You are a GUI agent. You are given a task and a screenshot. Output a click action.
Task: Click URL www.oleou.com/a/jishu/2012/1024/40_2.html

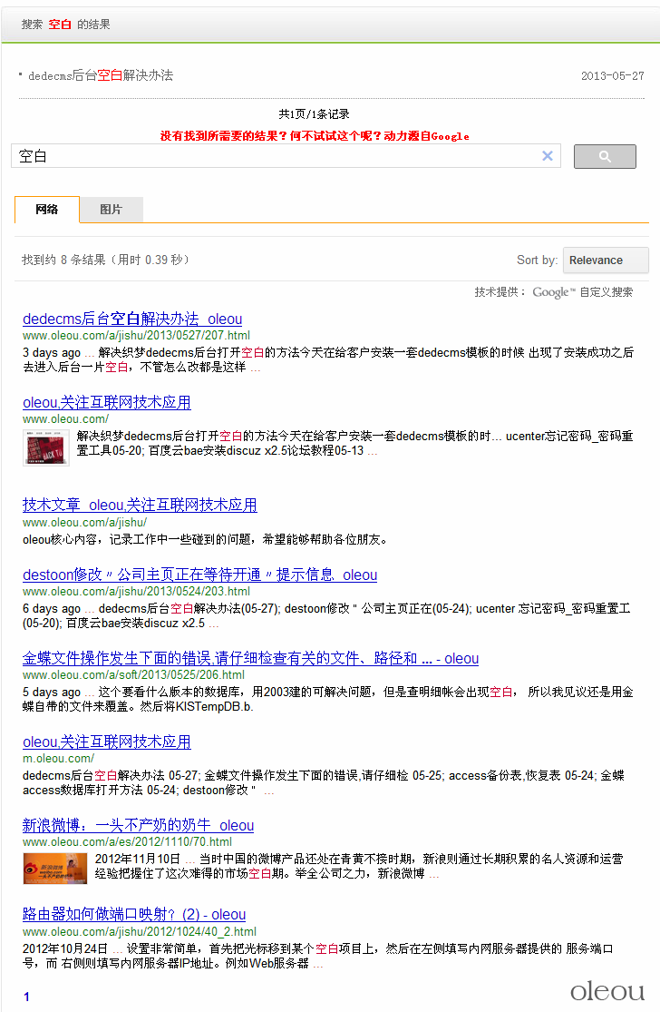(140, 932)
